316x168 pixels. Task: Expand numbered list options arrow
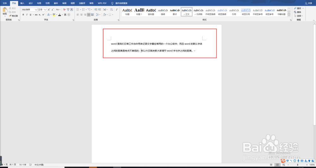coord(86,9)
